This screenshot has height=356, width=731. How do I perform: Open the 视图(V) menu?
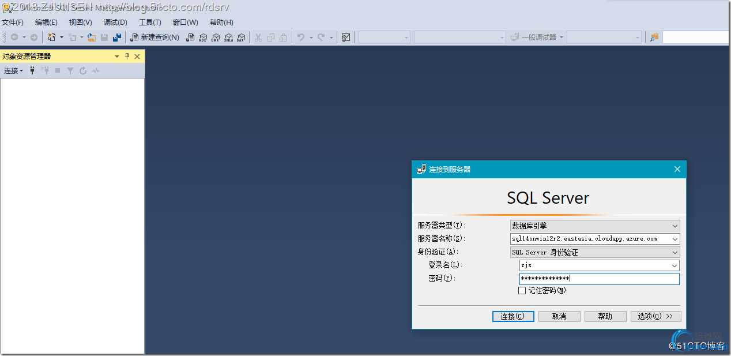(80, 23)
